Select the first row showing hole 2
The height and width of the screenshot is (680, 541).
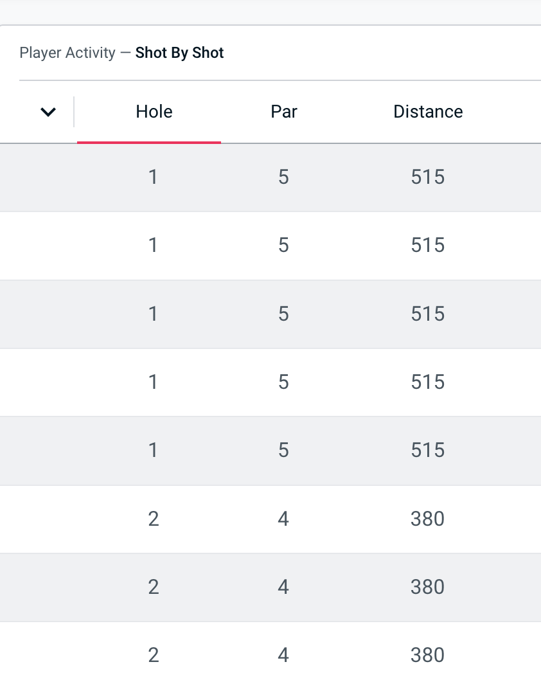point(153,519)
